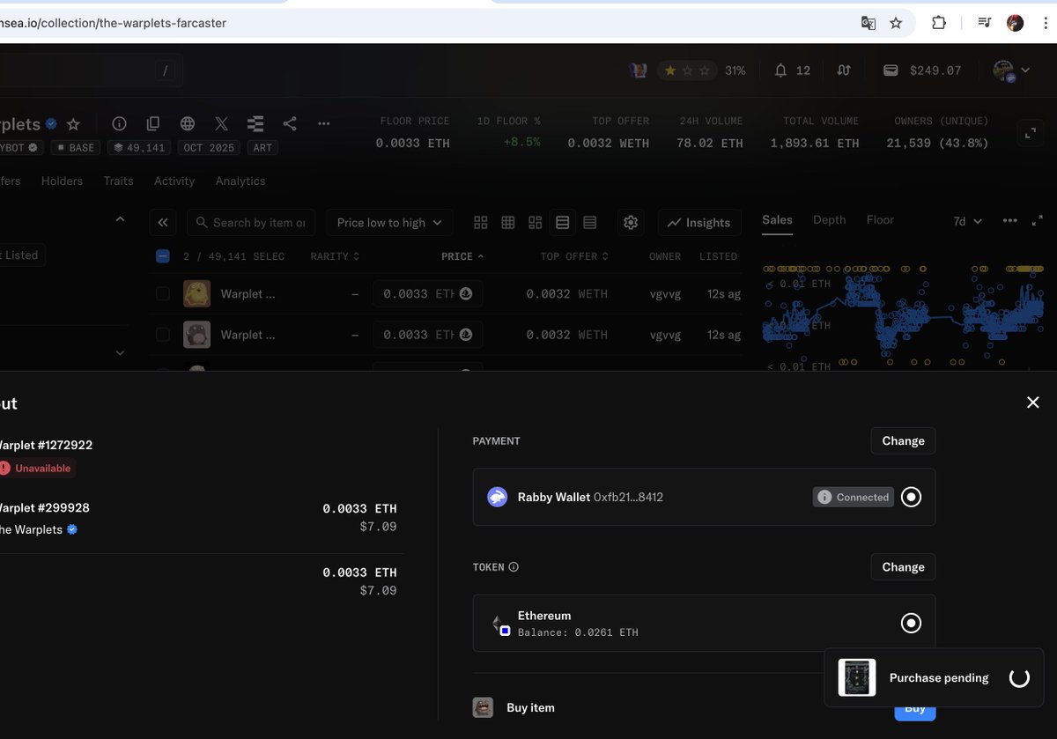Image resolution: width=1057 pixels, height=739 pixels.
Task: Select the compact list view icon
Action: coord(590,223)
